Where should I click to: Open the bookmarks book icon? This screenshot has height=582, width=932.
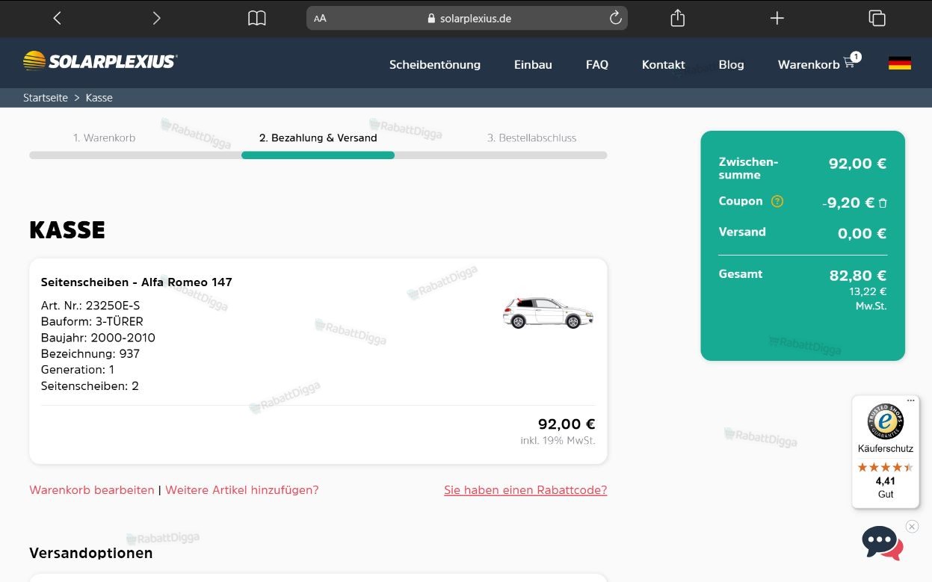click(x=256, y=18)
